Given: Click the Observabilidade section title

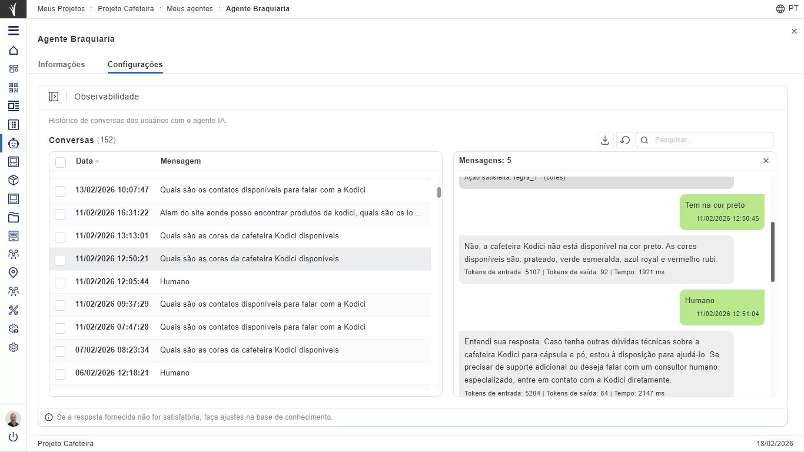Looking at the screenshot, I should [x=107, y=97].
